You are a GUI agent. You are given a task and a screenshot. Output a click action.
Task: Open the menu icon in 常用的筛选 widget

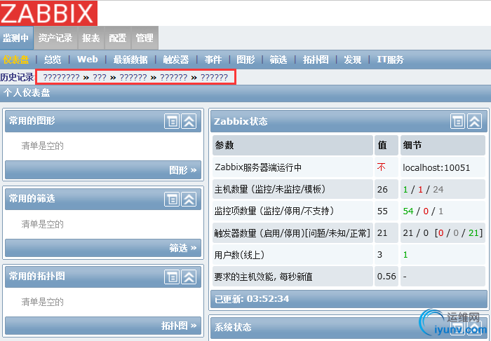[172, 199]
